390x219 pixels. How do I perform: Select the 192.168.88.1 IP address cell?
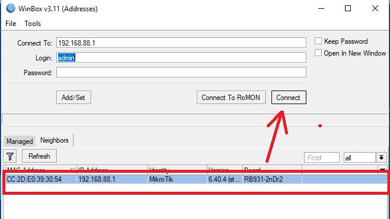pyautogui.click(x=112, y=179)
